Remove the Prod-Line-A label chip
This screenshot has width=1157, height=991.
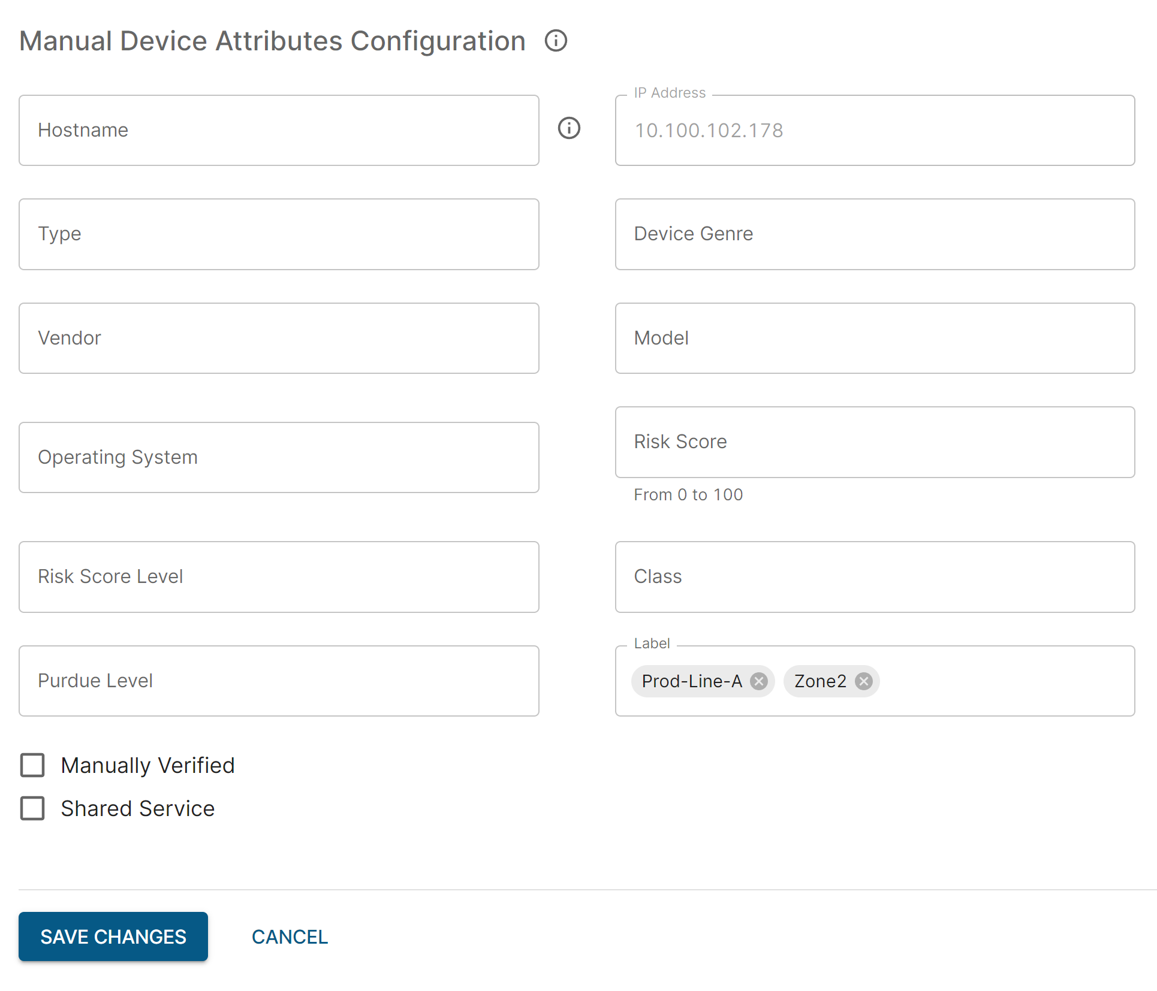(x=759, y=681)
